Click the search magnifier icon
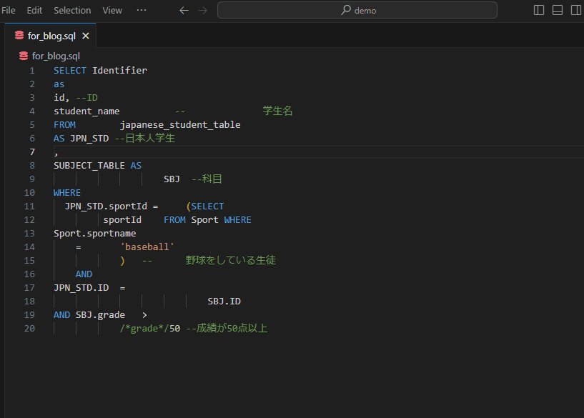 (346, 10)
